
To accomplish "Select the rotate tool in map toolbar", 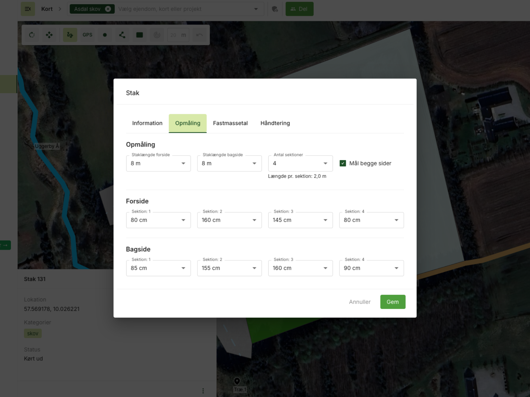I will click(32, 35).
